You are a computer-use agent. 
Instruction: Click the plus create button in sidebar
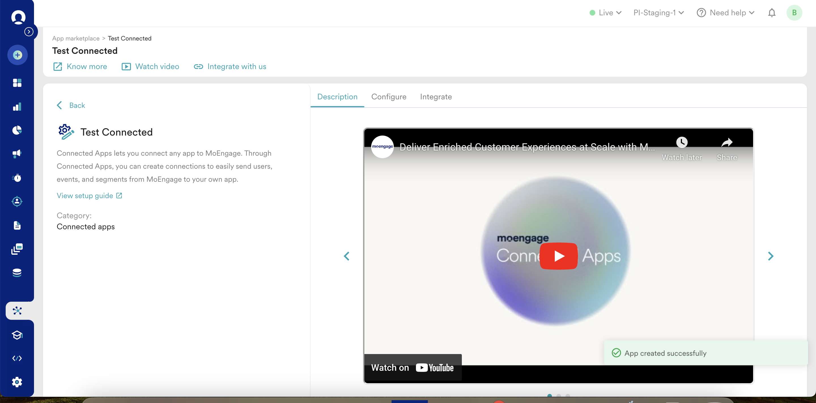17,55
